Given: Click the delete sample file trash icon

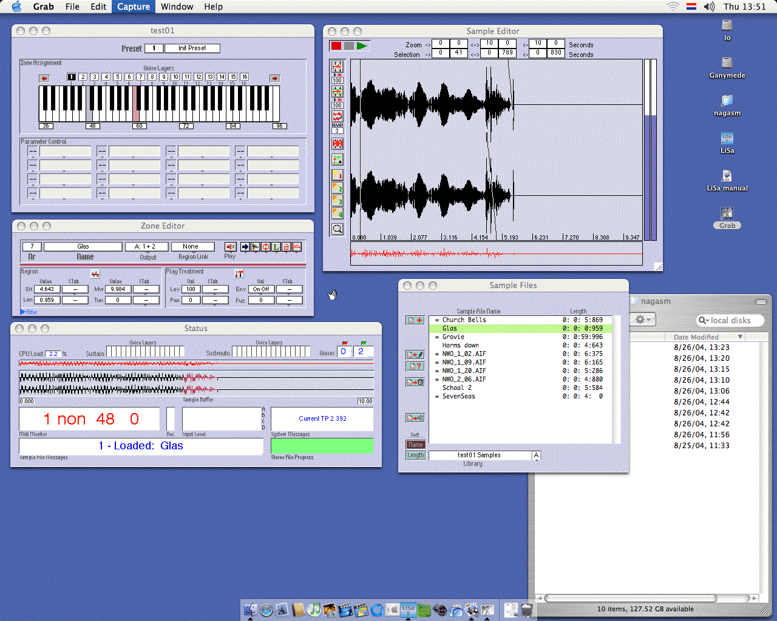Looking at the screenshot, I should click(x=415, y=382).
